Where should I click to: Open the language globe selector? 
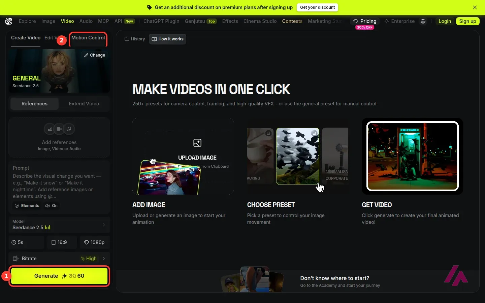tap(423, 21)
